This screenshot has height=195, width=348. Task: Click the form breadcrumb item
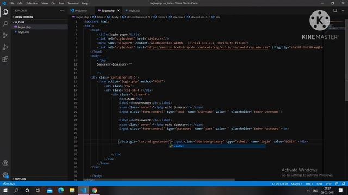[161, 17]
